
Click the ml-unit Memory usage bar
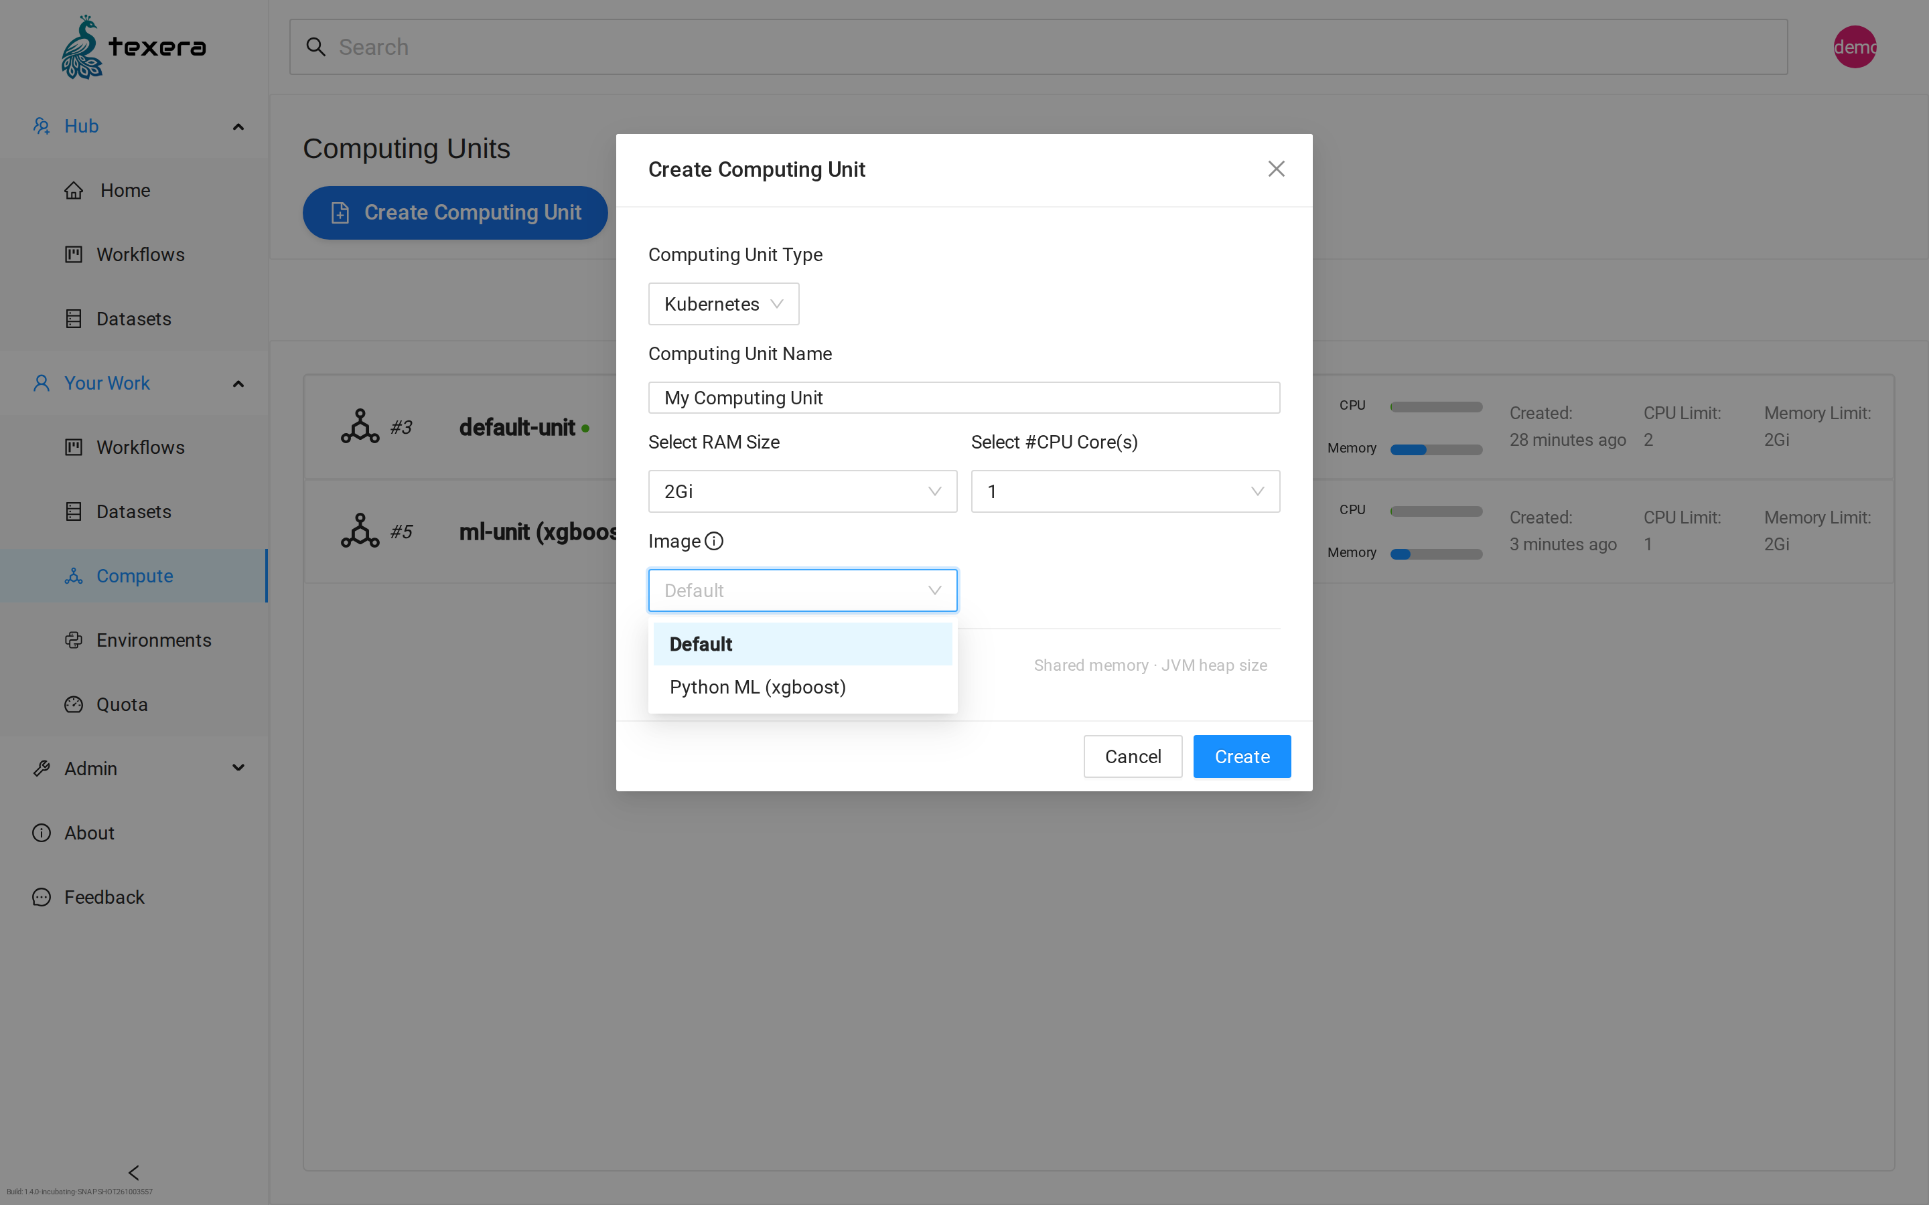(1435, 554)
